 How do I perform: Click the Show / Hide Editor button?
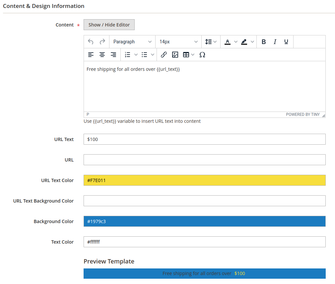click(x=109, y=25)
